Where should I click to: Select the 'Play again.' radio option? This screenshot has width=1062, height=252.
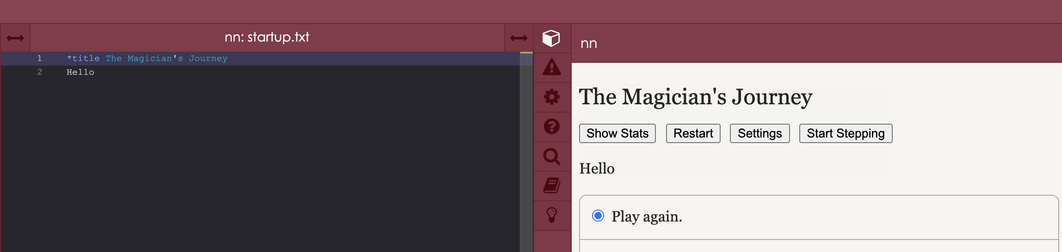click(598, 216)
